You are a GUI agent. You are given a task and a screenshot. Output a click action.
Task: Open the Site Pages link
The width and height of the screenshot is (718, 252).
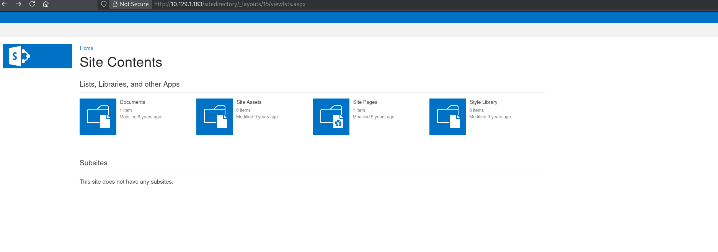tap(365, 102)
